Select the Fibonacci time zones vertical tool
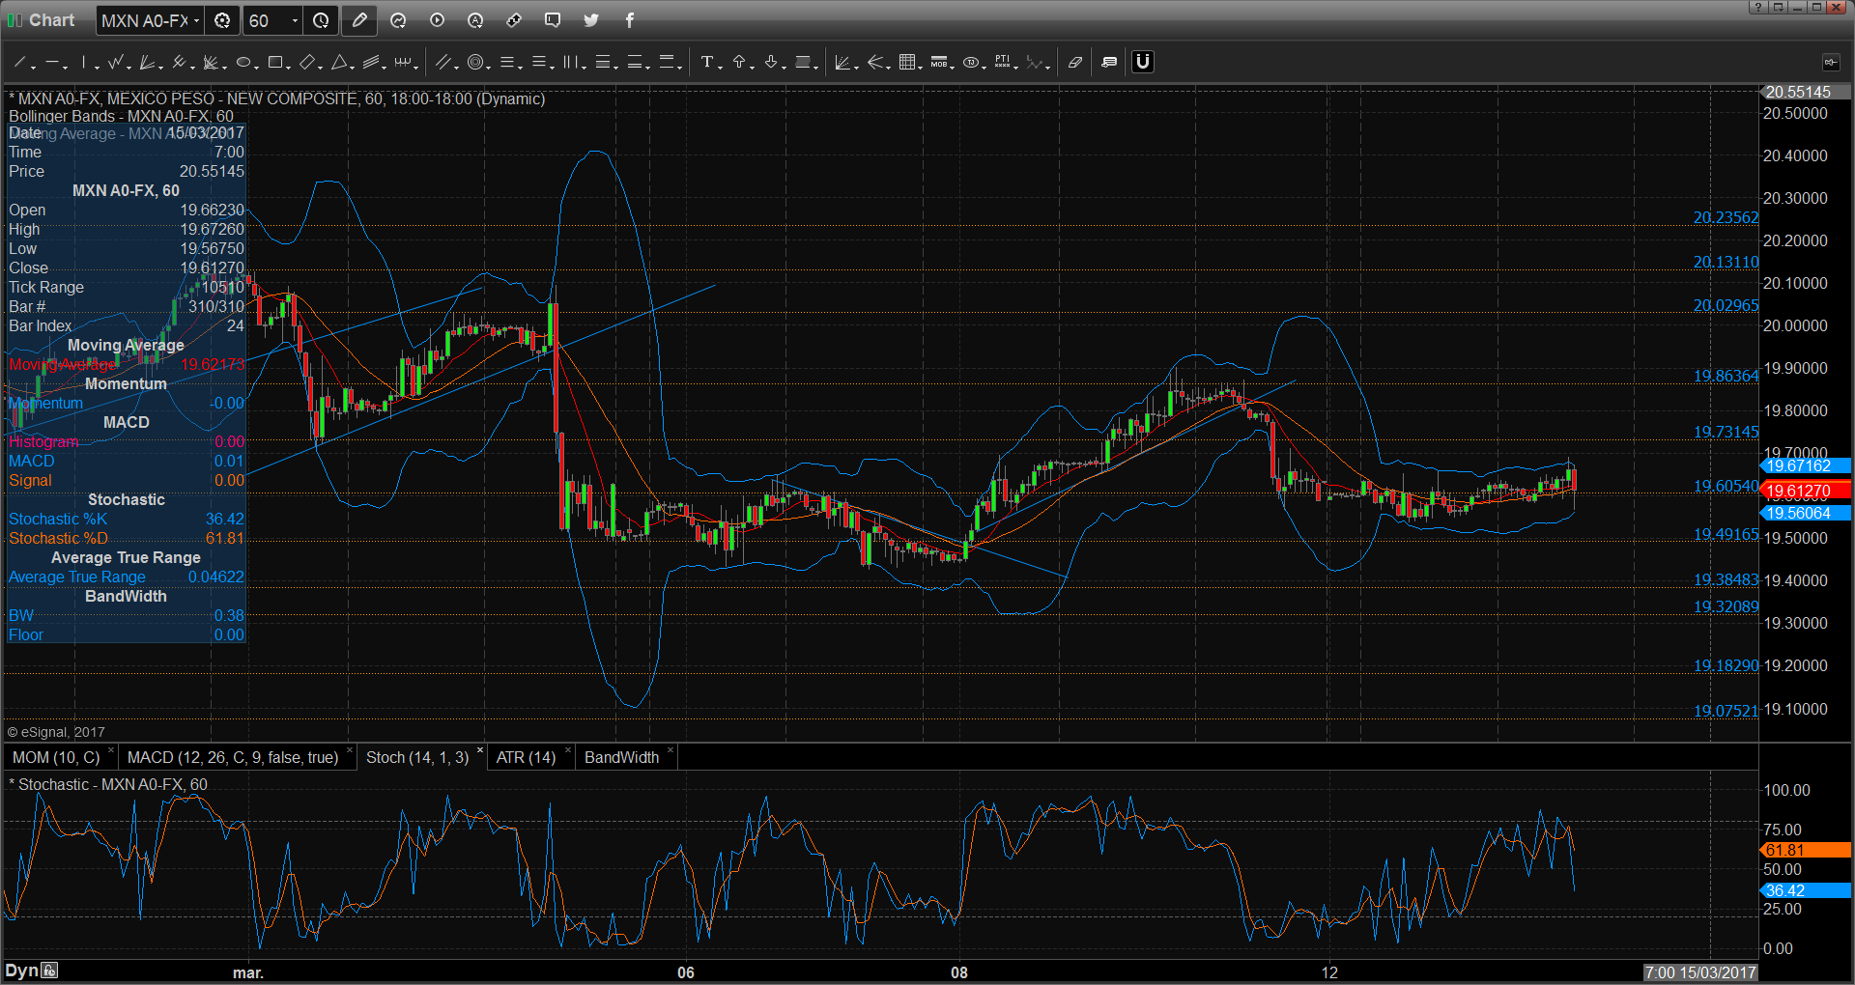Screen dimensions: 1855x985 pos(570,63)
